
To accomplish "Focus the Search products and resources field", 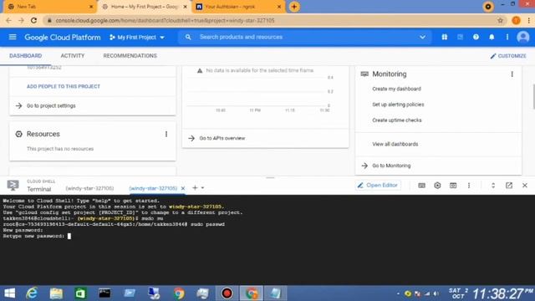I will click(x=305, y=37).
